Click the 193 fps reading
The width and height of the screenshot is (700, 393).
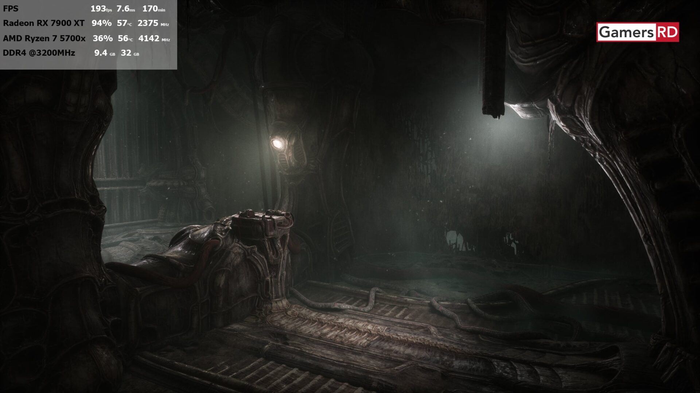(x=101, y=9)
